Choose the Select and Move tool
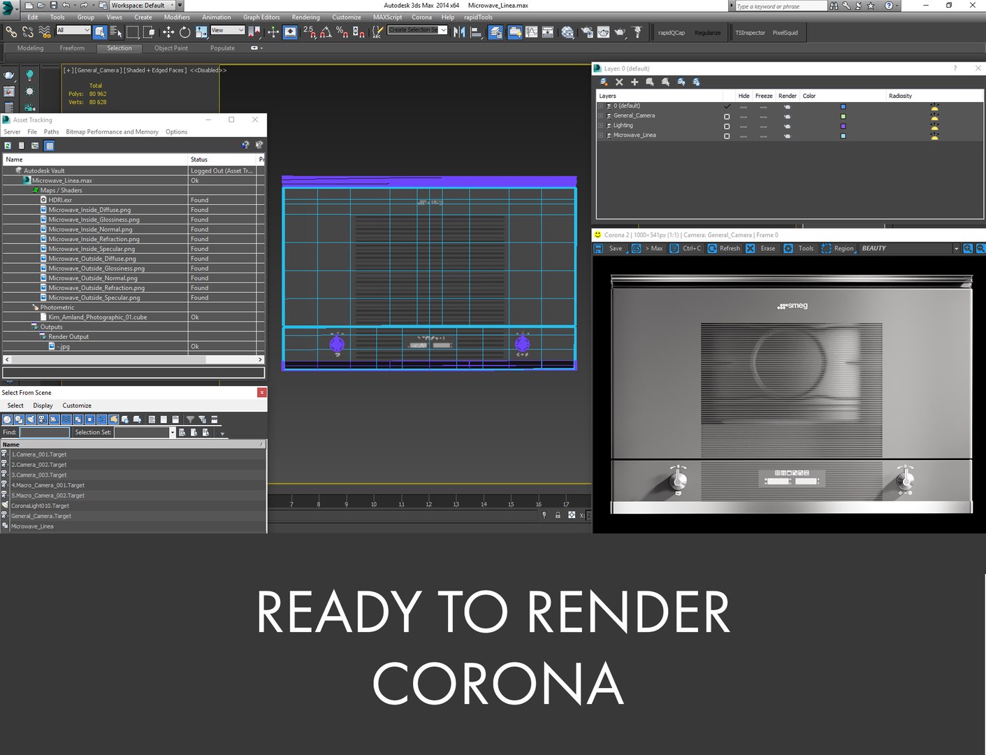Image resolution: width=986 pixels, height=755 pixels. pyautogui.click(x=168, y=31)
